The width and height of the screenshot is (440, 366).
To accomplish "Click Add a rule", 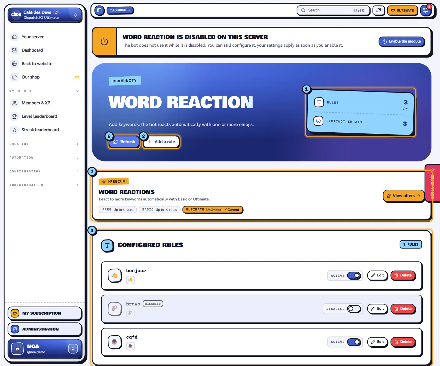I will click(x=161, y=142).
